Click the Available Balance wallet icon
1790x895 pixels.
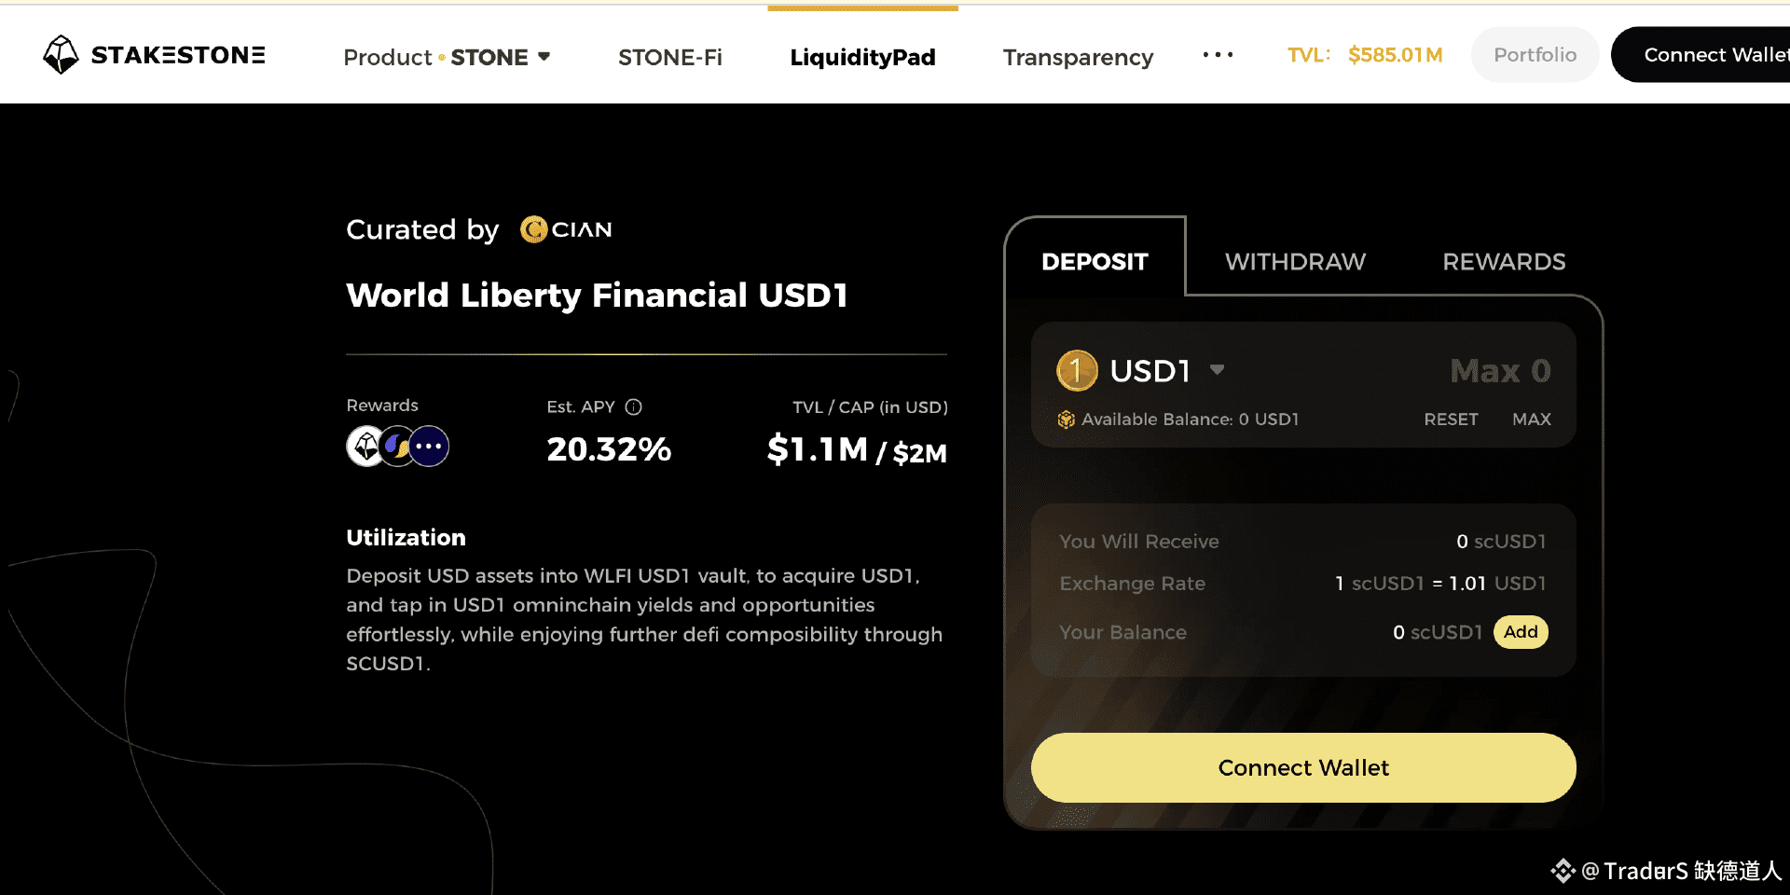pyautogui.click(x=1067, y=420)
